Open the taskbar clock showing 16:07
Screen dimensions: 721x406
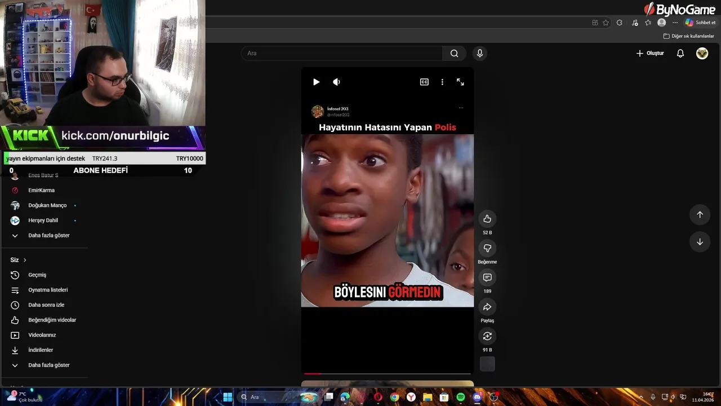click(x=703, y=397)
